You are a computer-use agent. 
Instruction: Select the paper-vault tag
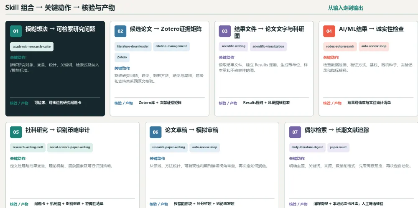[x=338, y=147]
